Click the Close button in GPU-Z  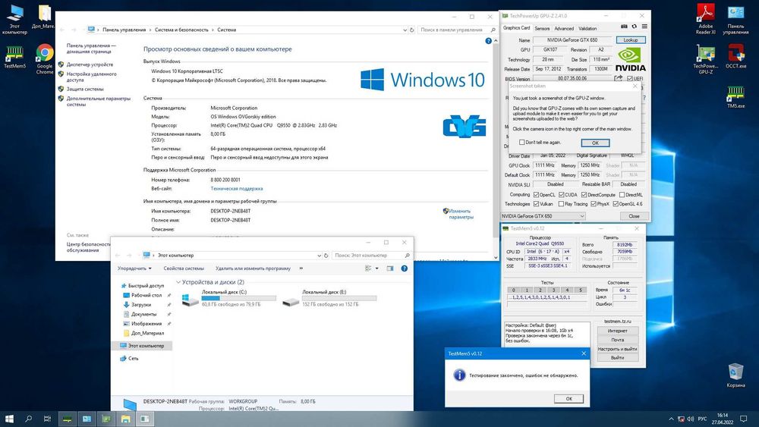[634, 216]
